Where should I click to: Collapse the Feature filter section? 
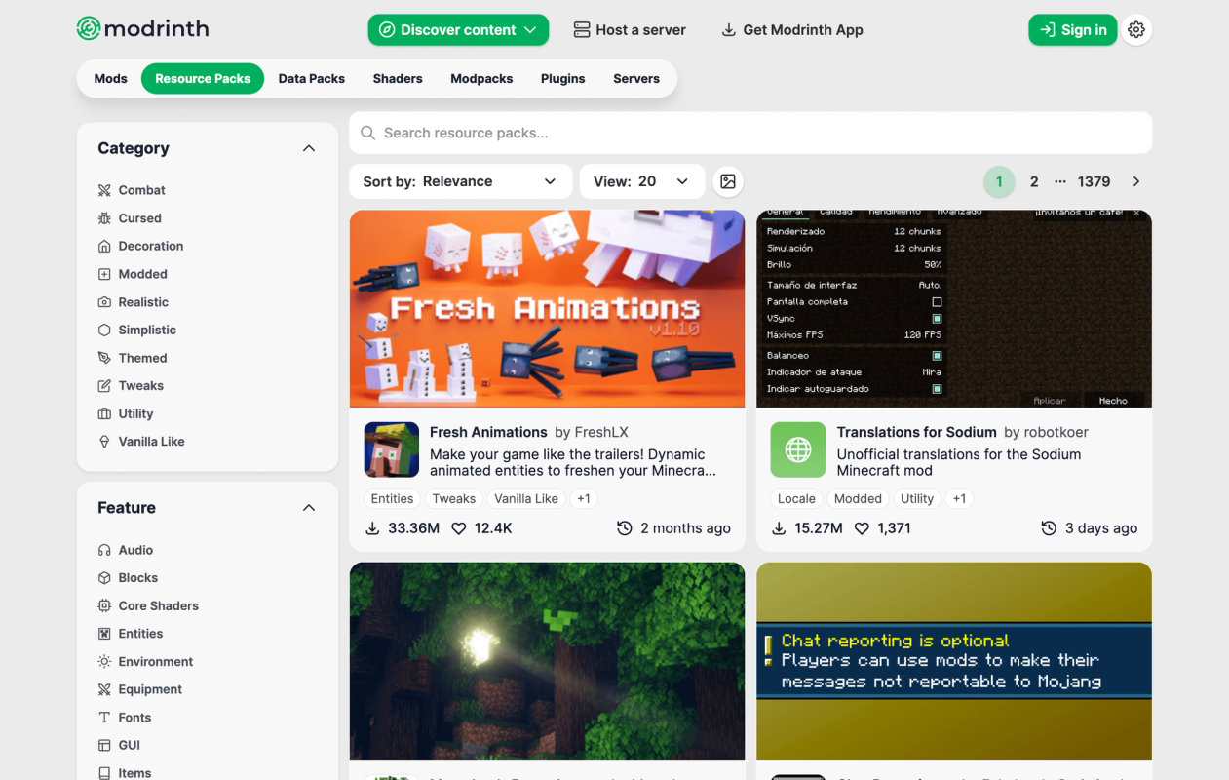tap(309, 508)
